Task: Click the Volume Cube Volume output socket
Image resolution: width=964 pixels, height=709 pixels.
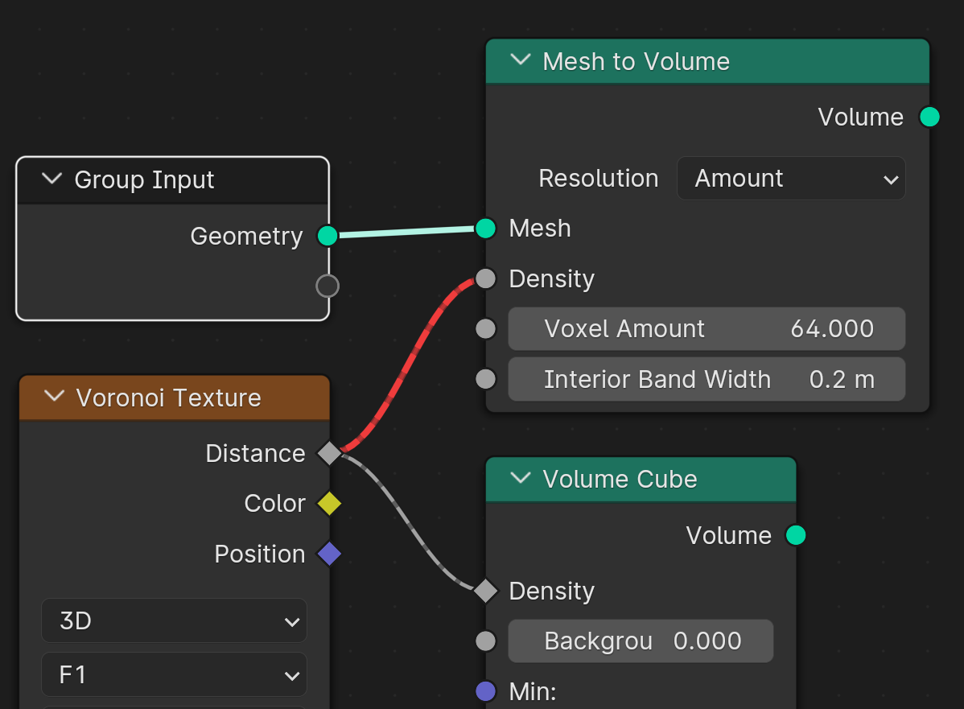Action: point(796,535)
